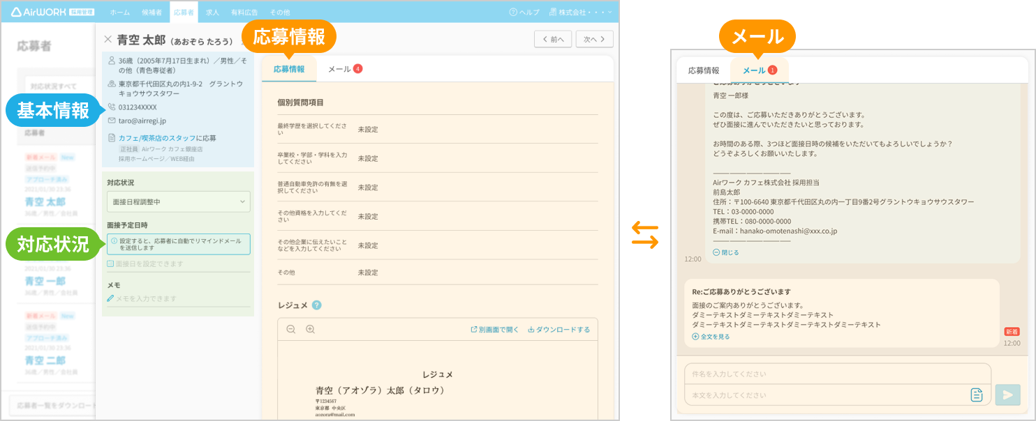
Task: Click the 件名を入力してください subject field
Action: pos(837,374)
